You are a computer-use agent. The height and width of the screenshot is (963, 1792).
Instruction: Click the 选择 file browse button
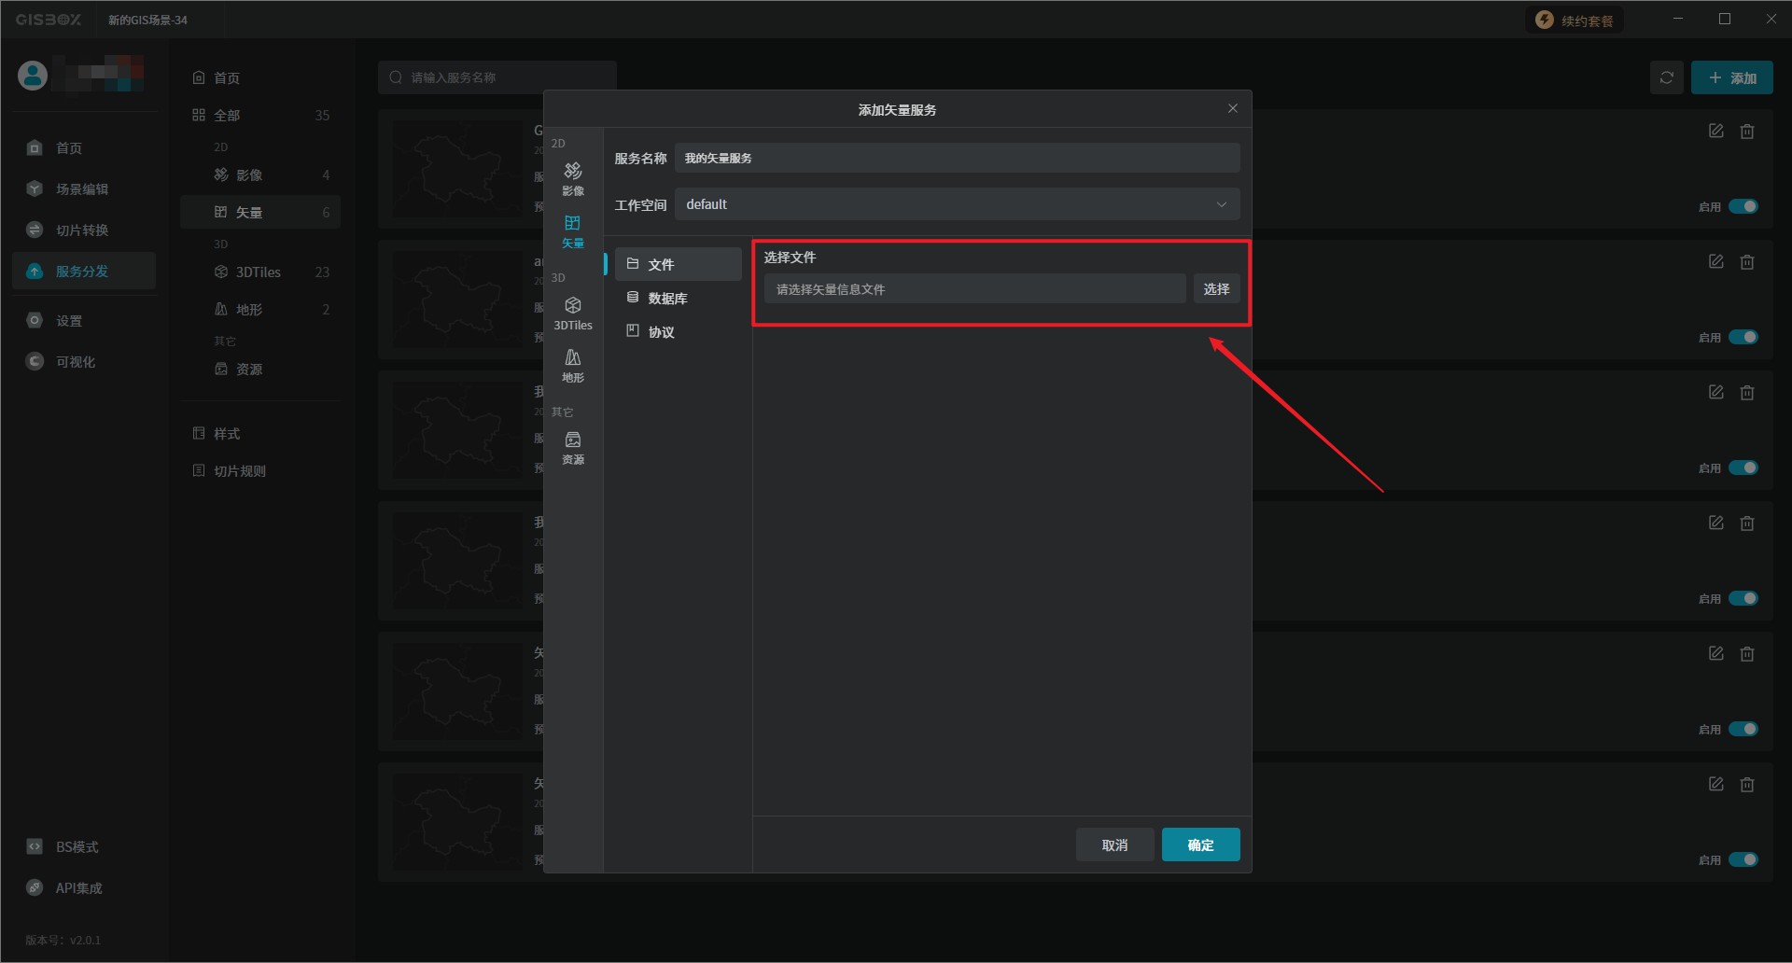[1216, 289]
